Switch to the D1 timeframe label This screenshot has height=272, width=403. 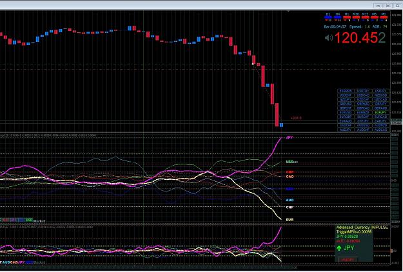[x=328, y=14]
